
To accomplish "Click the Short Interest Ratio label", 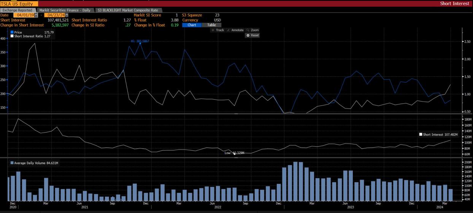I will [89, 20].
